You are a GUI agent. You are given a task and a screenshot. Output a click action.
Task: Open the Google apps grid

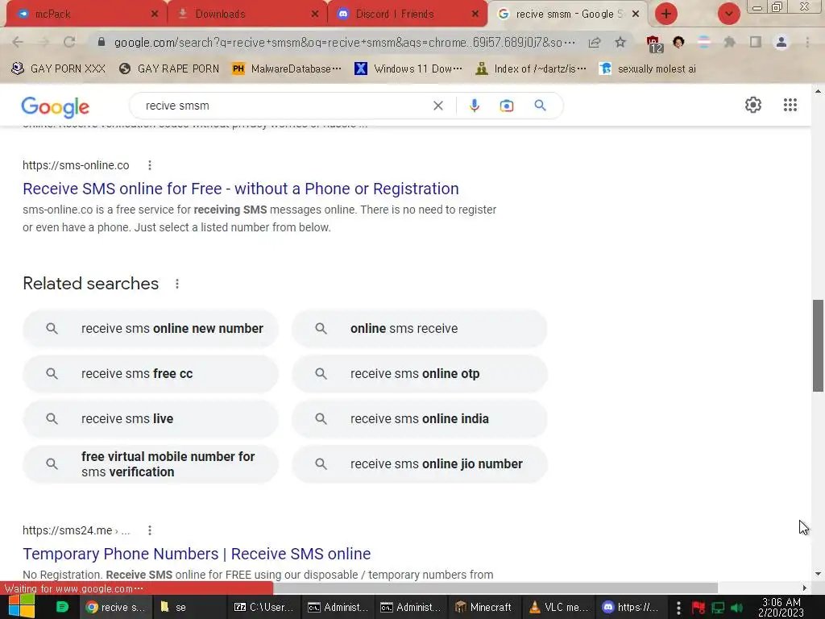click(790, 105)
